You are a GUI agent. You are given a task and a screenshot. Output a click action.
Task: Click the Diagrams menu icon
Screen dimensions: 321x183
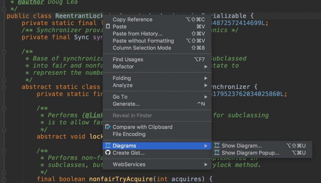tap(108, 146)
